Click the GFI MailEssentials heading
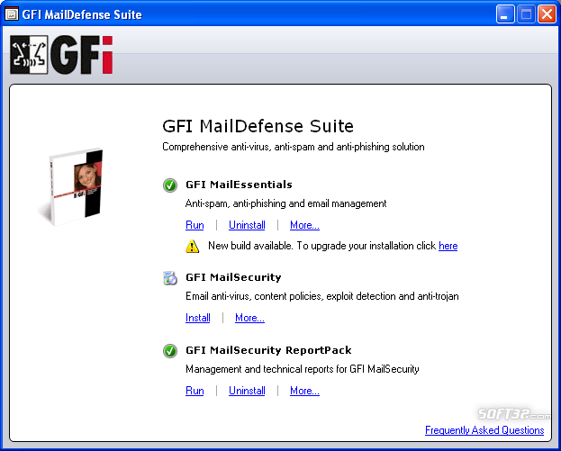 click(x=239, y=185)
